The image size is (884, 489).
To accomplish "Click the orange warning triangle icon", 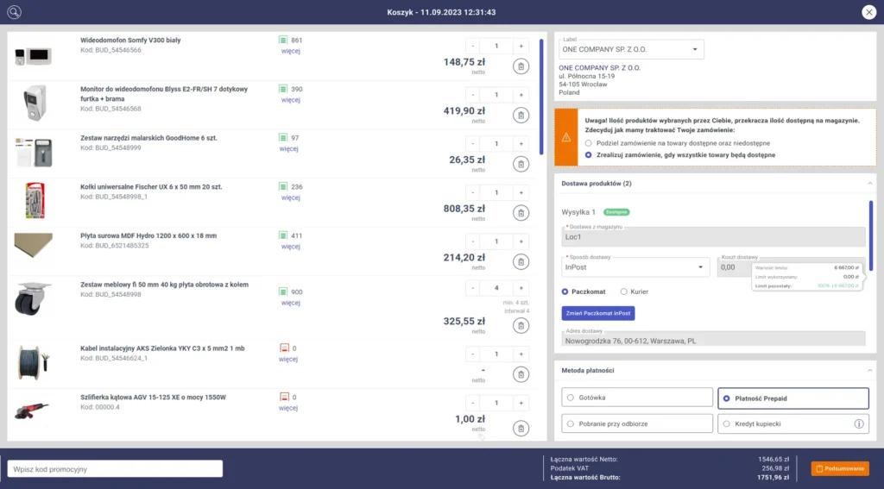I will [565, 137].
